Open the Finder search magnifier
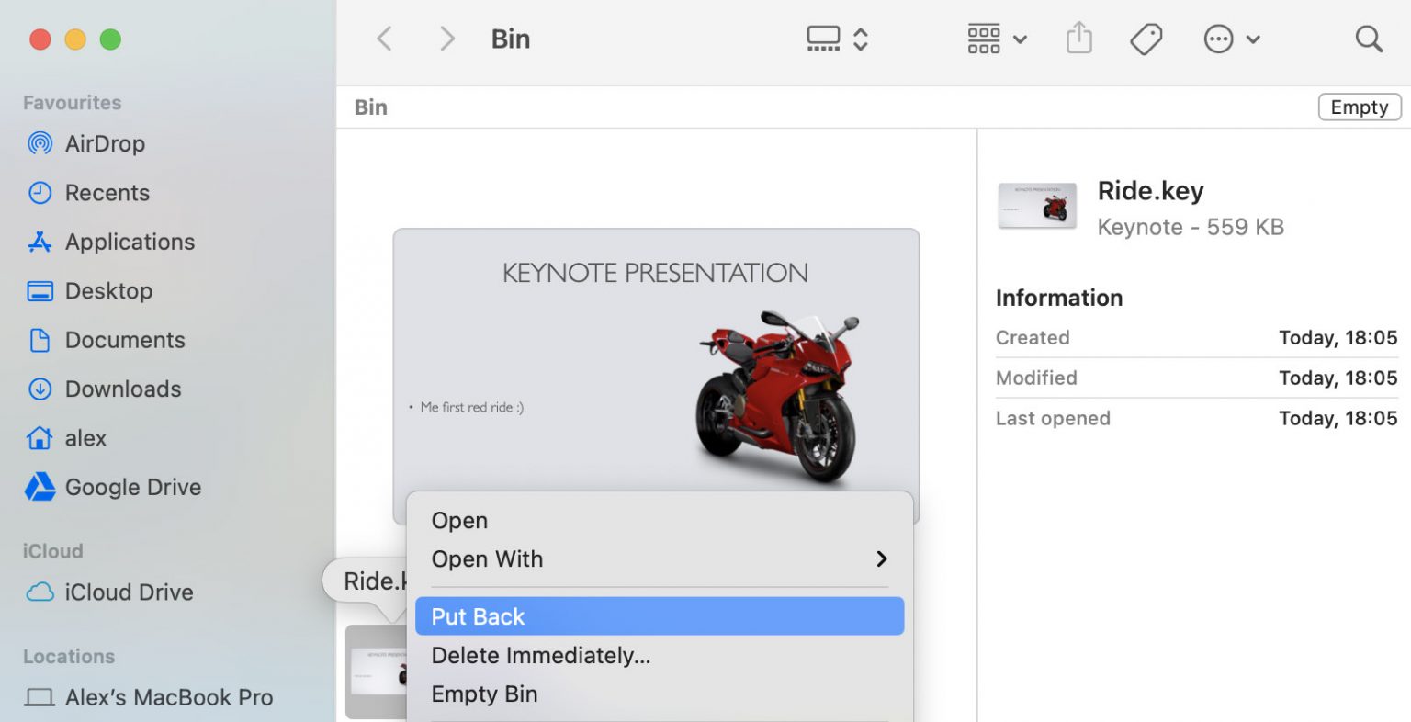The image size is (1411, 722). 1368,39
